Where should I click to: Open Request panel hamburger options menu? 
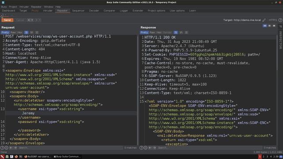[37, 32]
